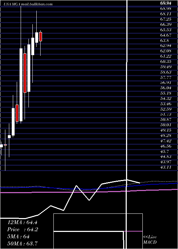Select the last red candlestick near 64.67
This screenshot has height=249, width=178.
click(41, 37)
